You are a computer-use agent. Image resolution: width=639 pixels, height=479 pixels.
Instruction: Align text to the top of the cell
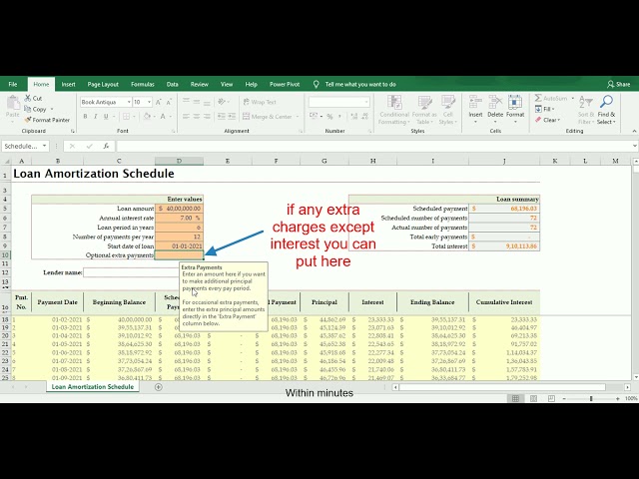[186, 102]
